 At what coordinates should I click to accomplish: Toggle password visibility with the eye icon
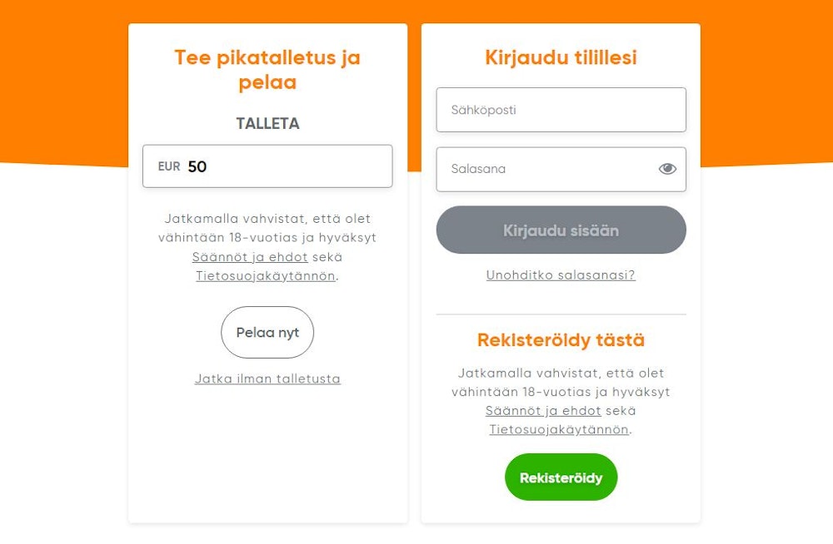click(x=666, y=169)
